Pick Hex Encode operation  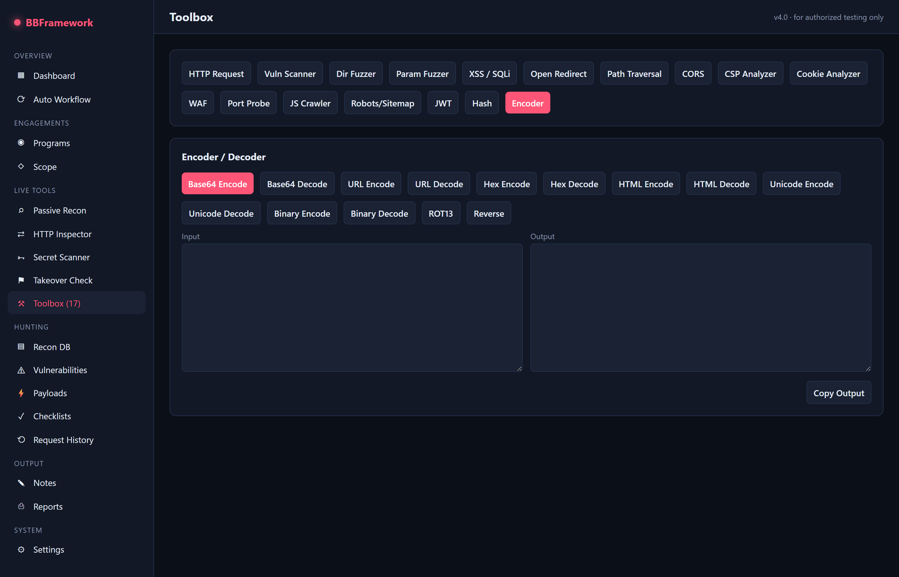coord(507,184)
